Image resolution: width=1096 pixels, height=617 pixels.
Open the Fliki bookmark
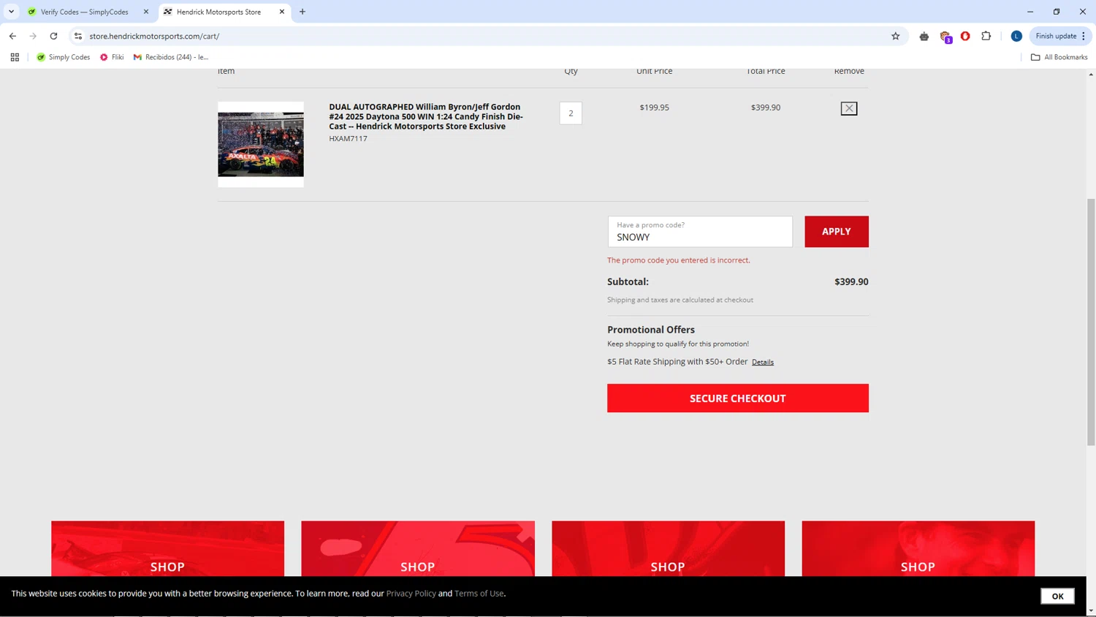112,57
